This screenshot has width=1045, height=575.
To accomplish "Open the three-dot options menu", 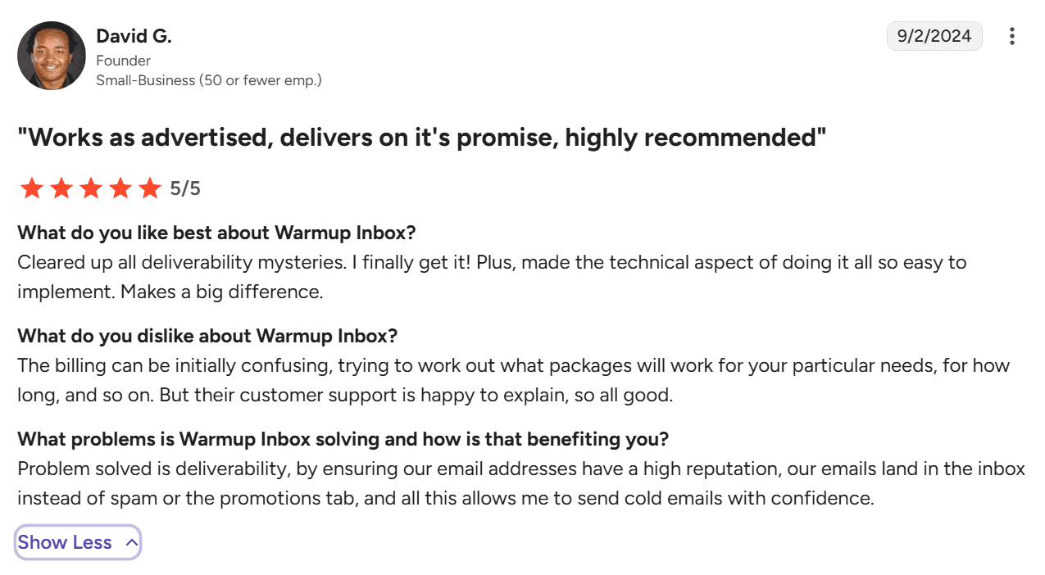I will [x=1012, y=36].
